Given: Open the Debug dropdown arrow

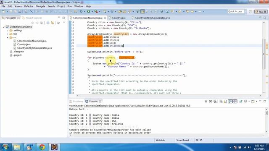Looking at the screenshot, I should tap(85, 11).
